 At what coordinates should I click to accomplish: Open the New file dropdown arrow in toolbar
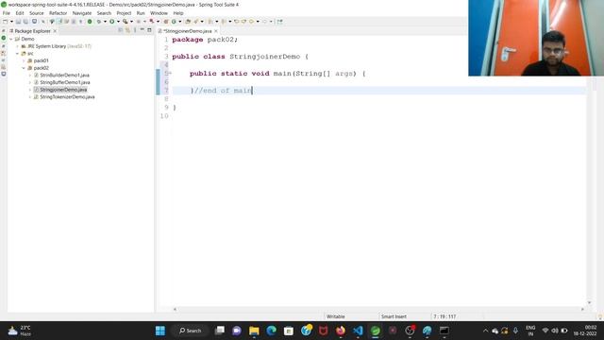click(x=11, y=22)
